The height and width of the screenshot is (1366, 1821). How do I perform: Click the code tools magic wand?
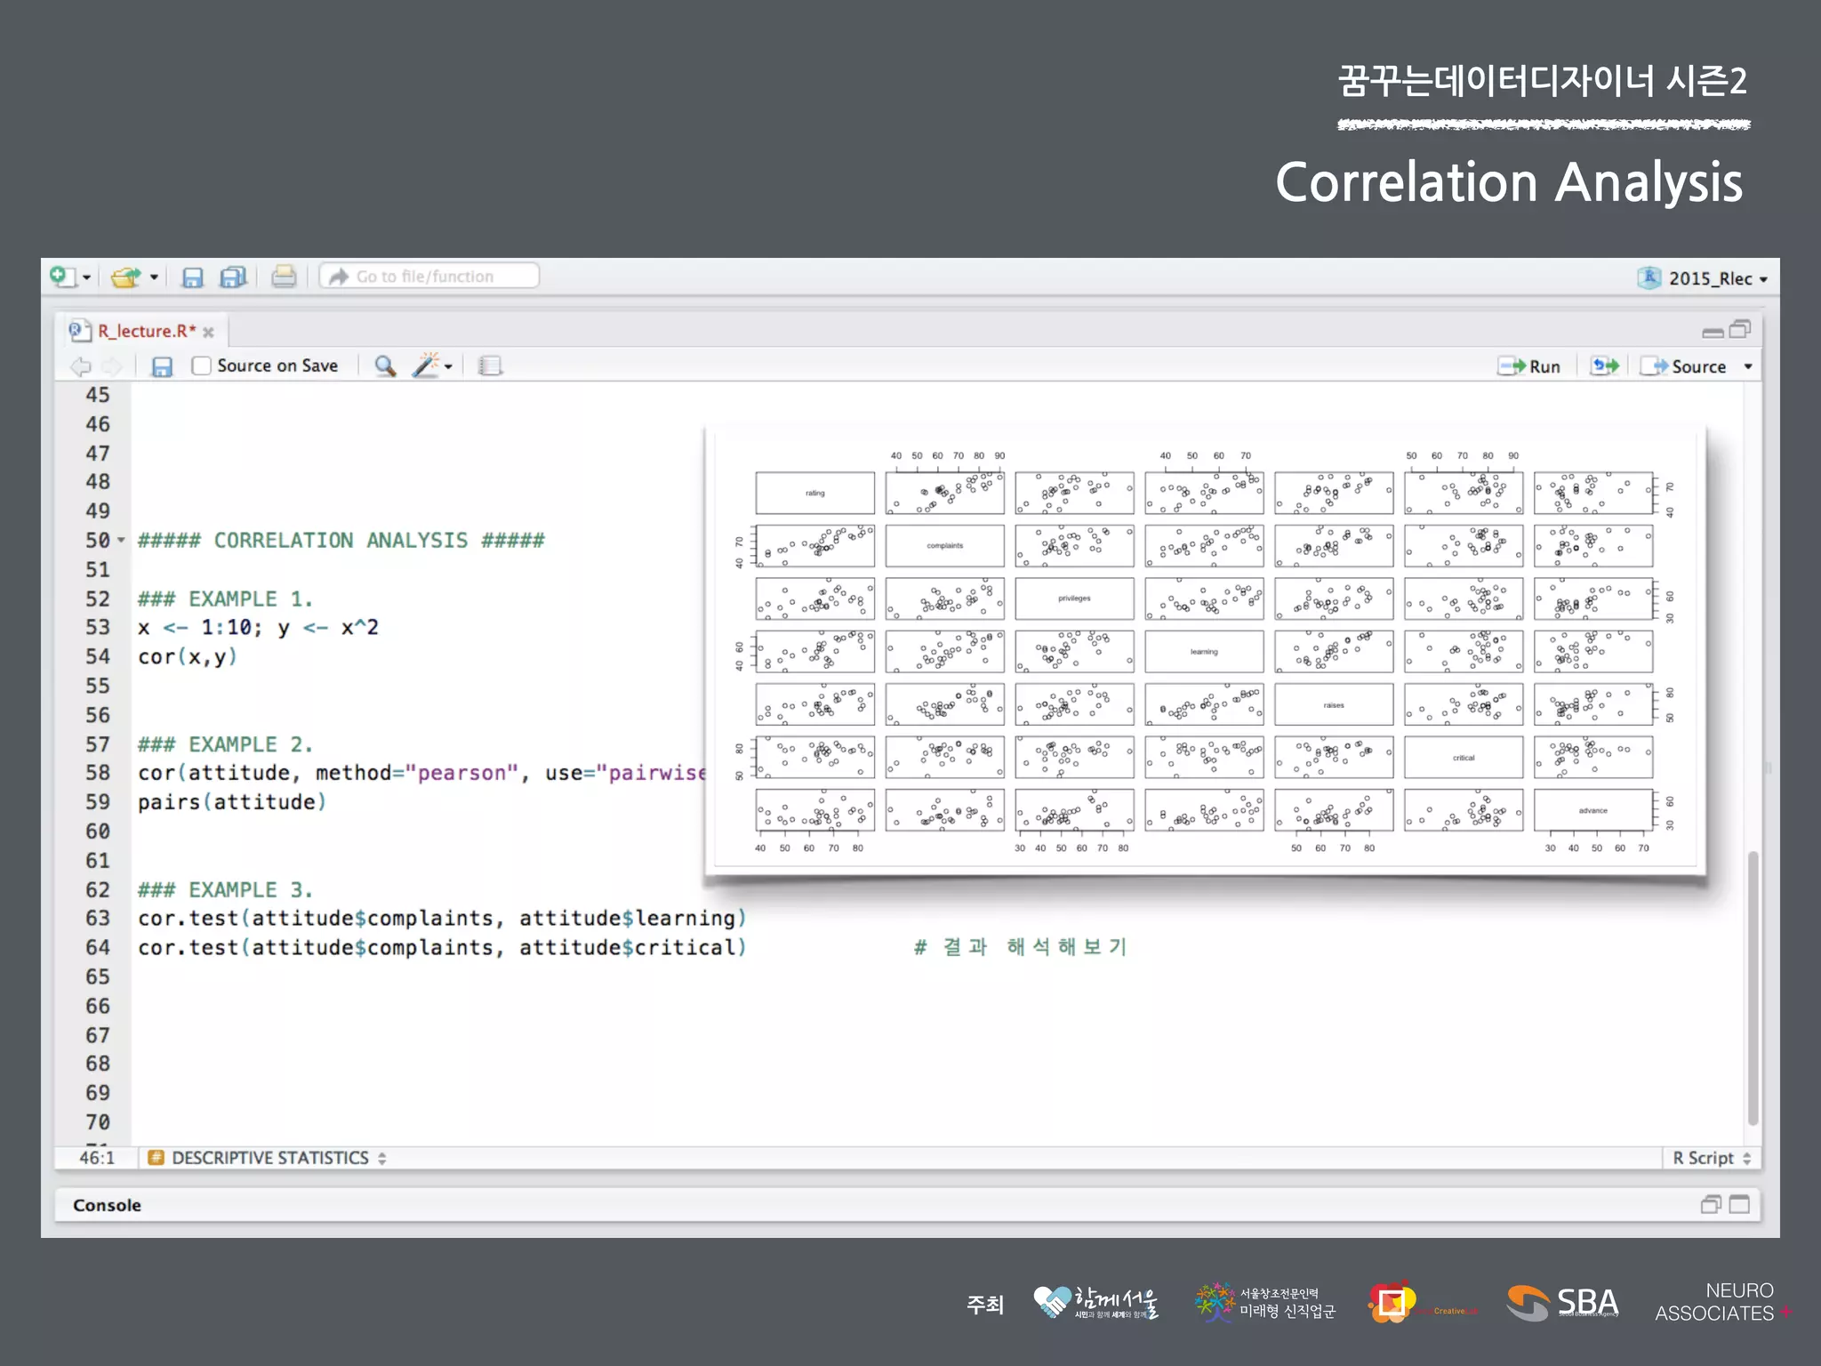tap(426, 366)
